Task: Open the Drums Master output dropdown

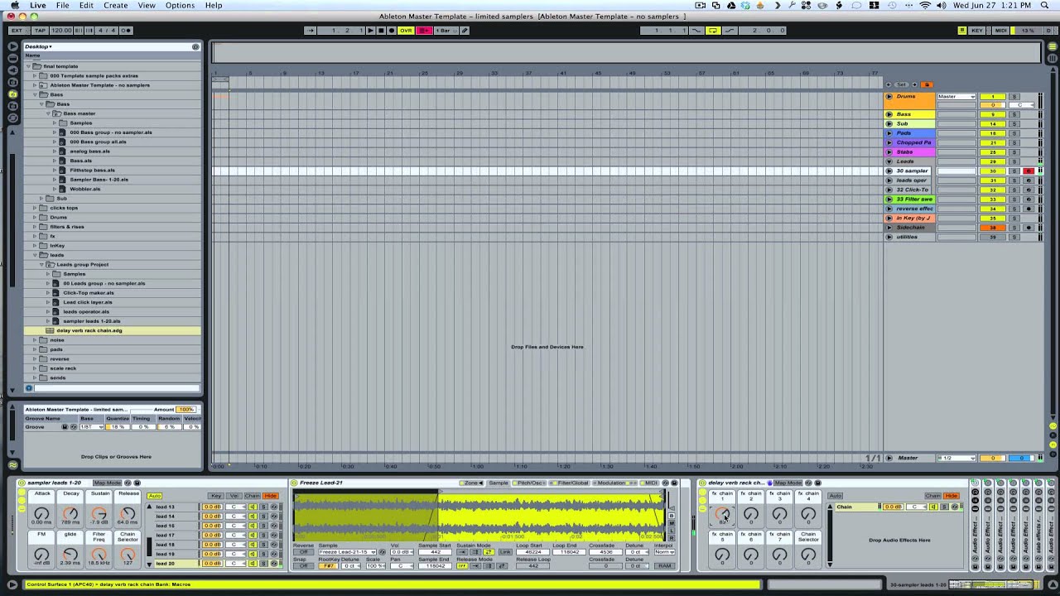Action: point(956,97)
